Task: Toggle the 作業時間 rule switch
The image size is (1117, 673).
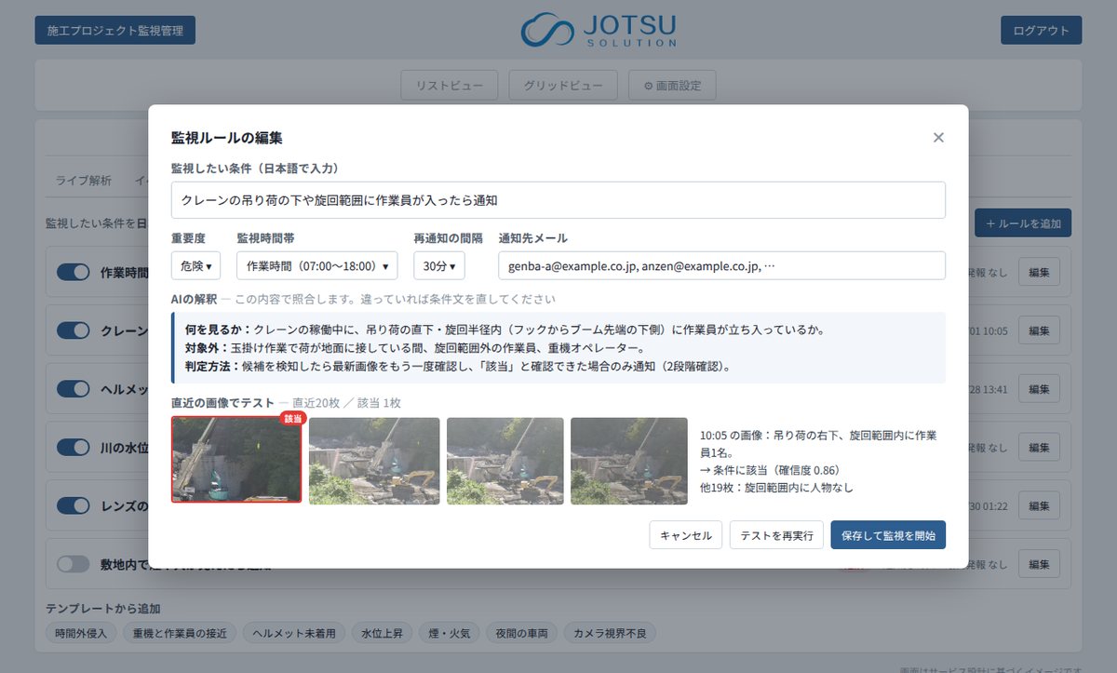Action: [74, 272]
